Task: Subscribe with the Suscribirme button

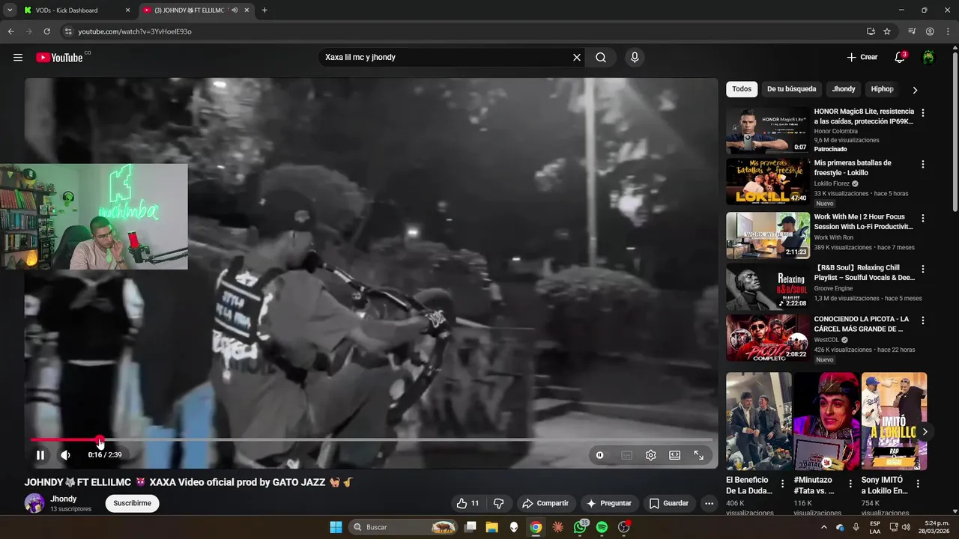Action: click(133, 504)
